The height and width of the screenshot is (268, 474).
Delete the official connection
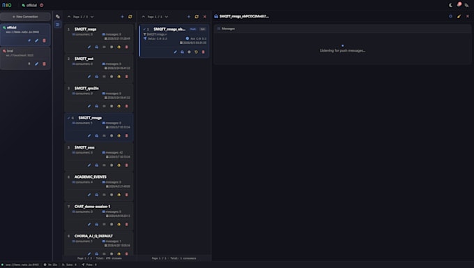(44, 40)
